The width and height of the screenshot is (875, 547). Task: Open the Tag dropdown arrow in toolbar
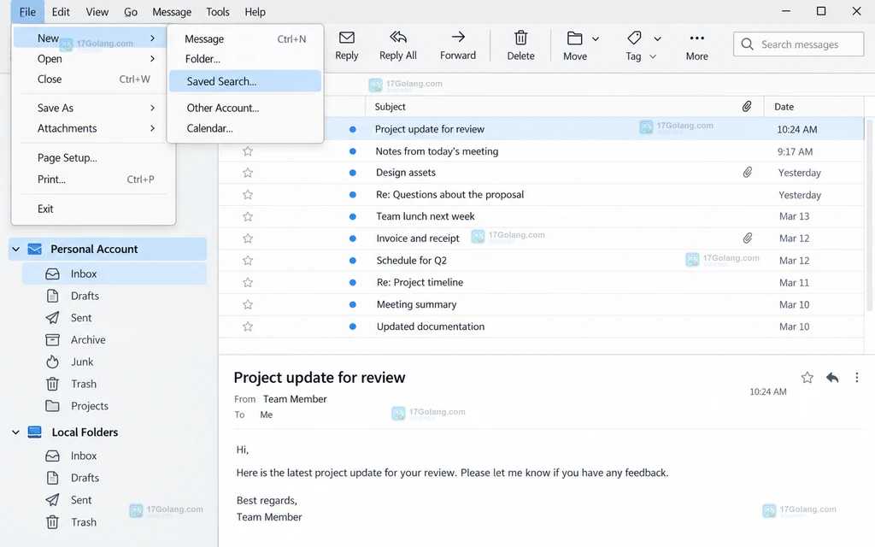coord(657,38)
